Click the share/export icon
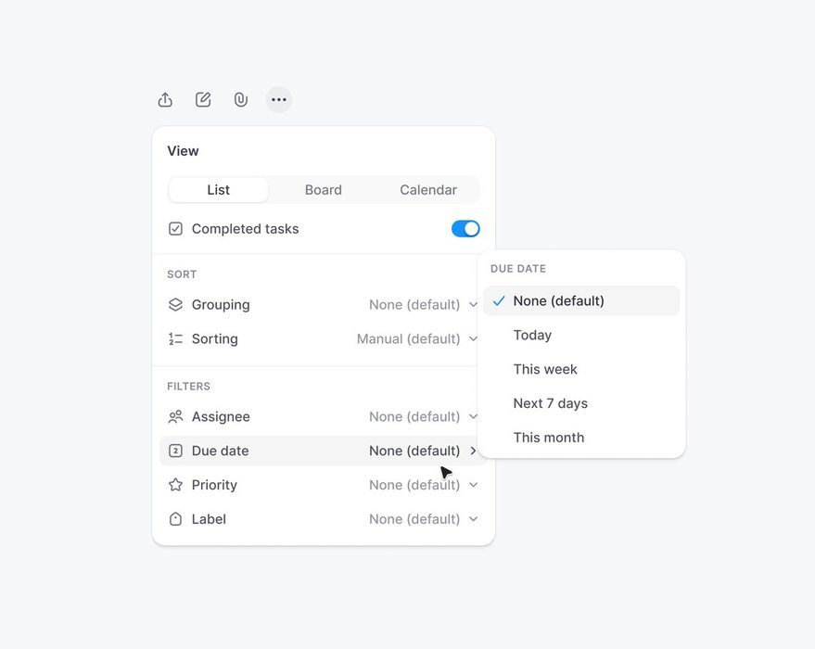This screenshot has width=815, height=649. (165, 99)
